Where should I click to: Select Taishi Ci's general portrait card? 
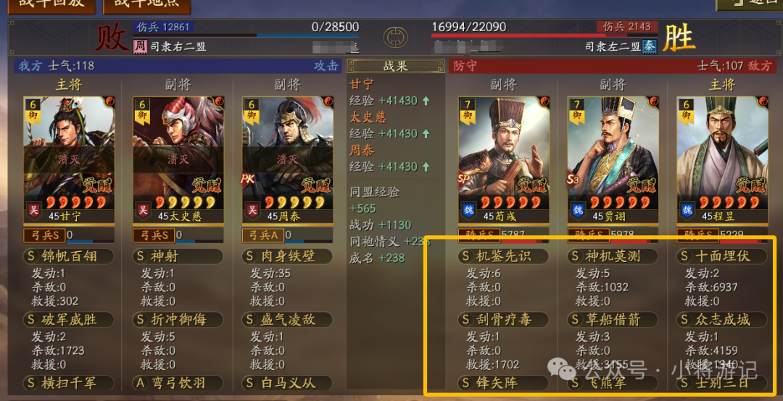click(178, 160)
